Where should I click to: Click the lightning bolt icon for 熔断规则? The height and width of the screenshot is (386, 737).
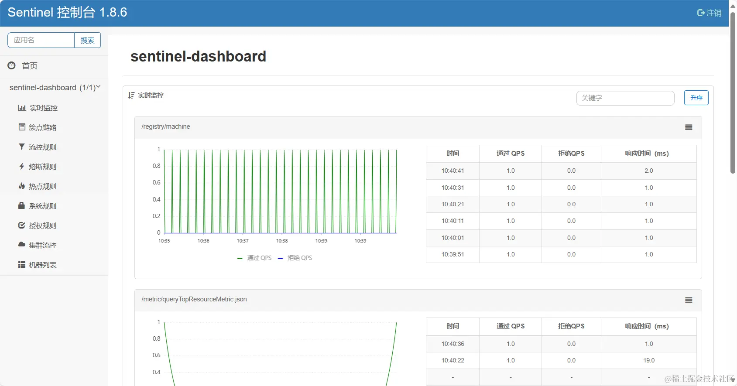click(x=21, y=166)
